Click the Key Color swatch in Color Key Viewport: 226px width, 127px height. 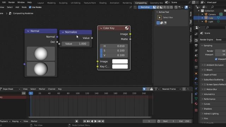(120, 67)
